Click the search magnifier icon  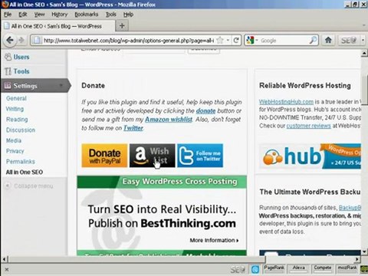tap(313, 40)
